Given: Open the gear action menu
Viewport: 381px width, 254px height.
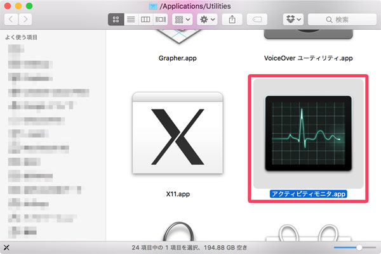Looking at the screenshot, I should [x=207, y=20].
